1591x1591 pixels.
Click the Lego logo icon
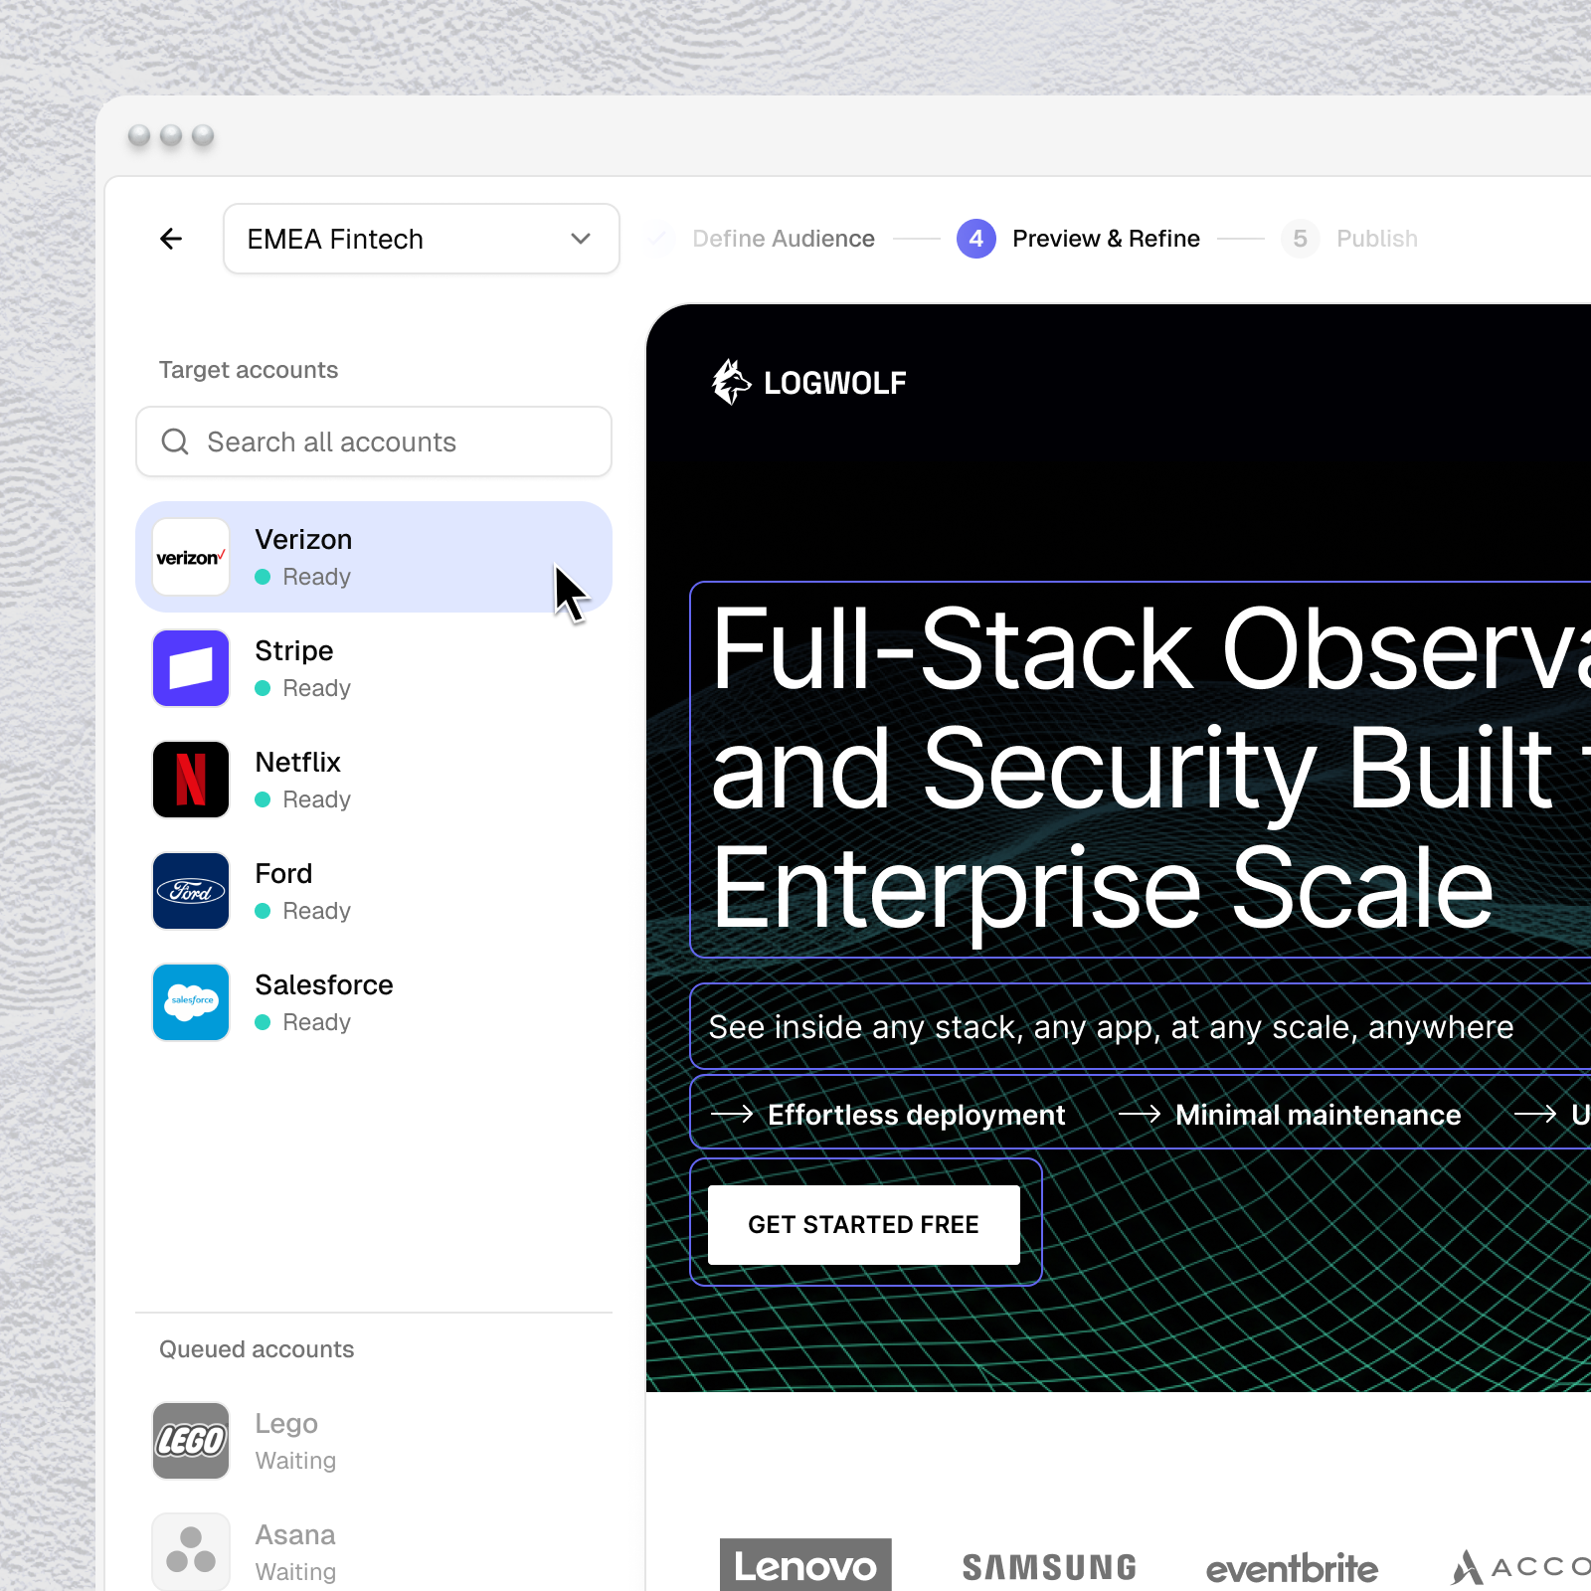[191, 1441]
